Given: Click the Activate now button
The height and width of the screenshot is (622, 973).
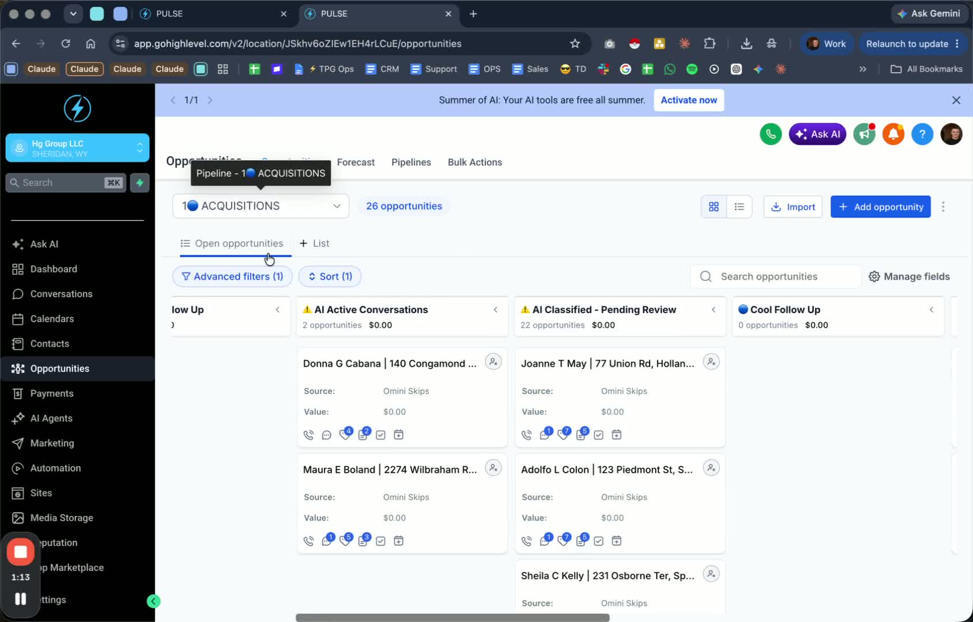Looking at the screenshot, I should 689,100.
